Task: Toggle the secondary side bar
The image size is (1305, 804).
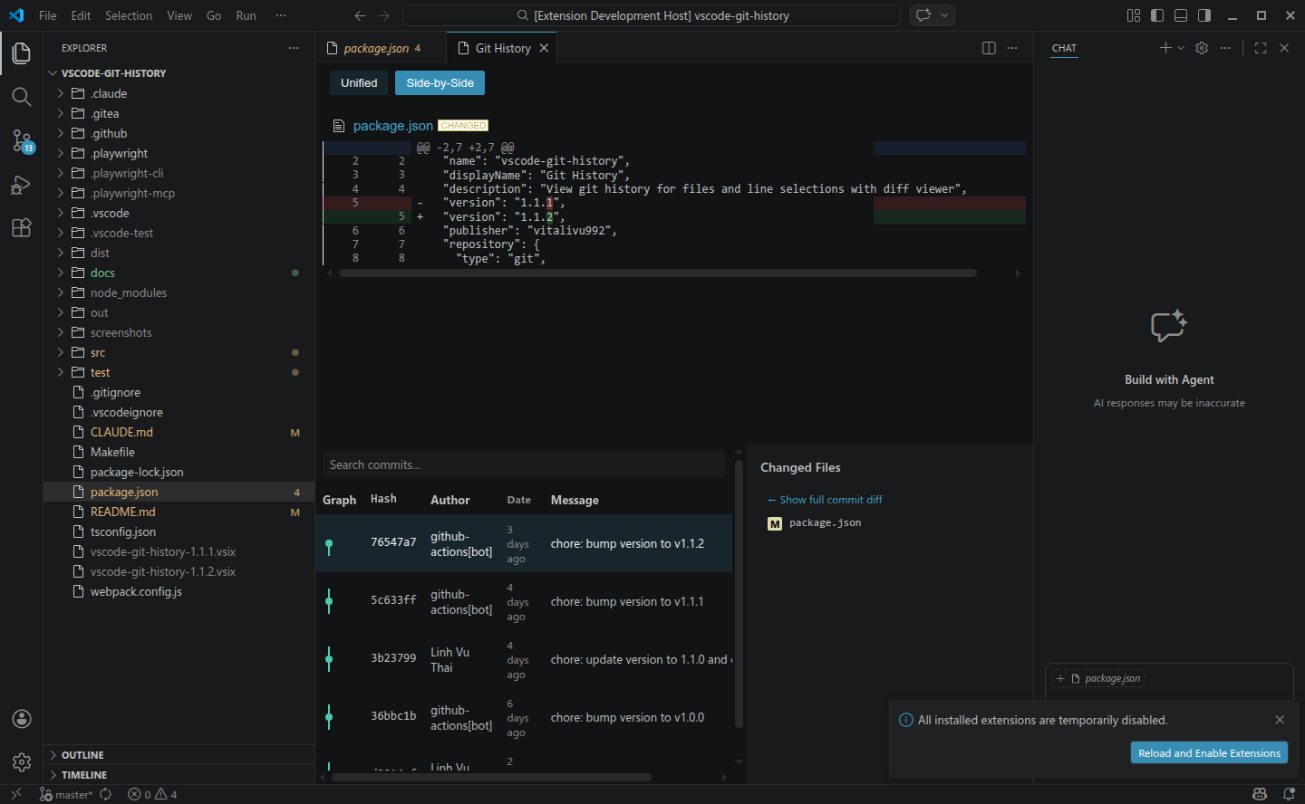Action: pyautogui.click(x=1204, y=15)
